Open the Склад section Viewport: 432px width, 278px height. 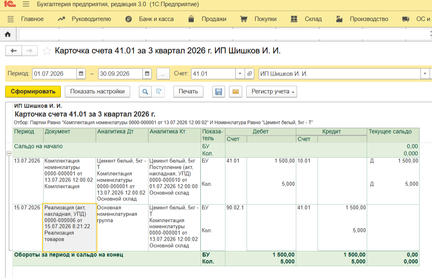[313, 19]
